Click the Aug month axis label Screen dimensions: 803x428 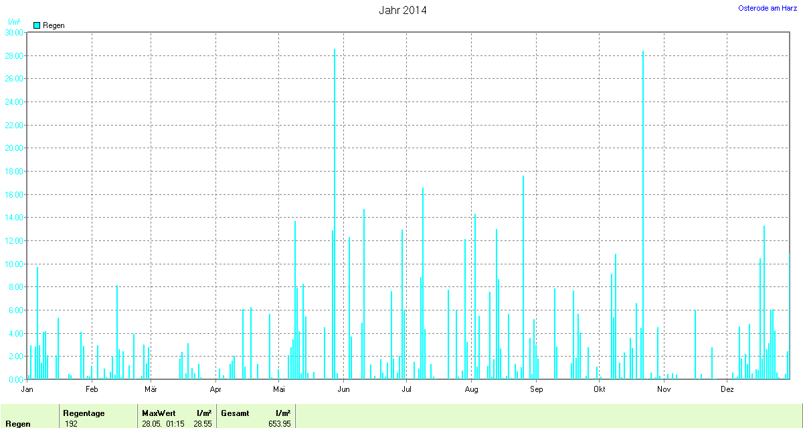[x=471, y=389]
